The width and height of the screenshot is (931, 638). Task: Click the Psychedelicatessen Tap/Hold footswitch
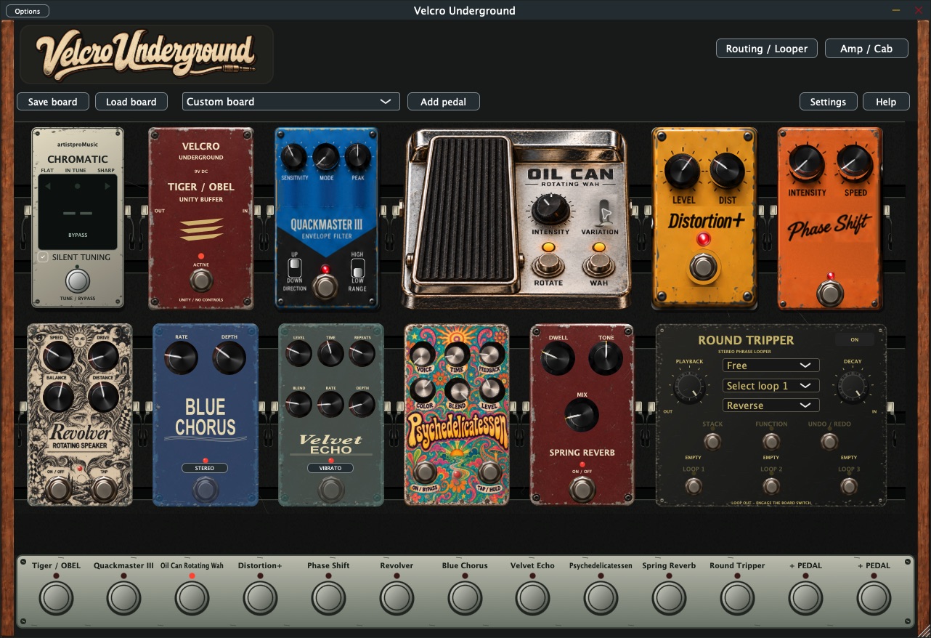coord(489,473)
